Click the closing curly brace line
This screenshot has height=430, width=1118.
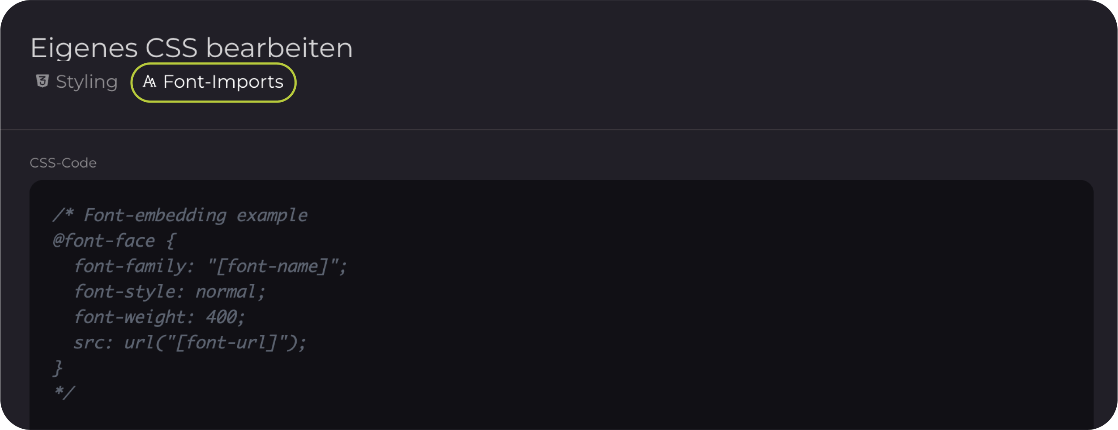point(58,368)
